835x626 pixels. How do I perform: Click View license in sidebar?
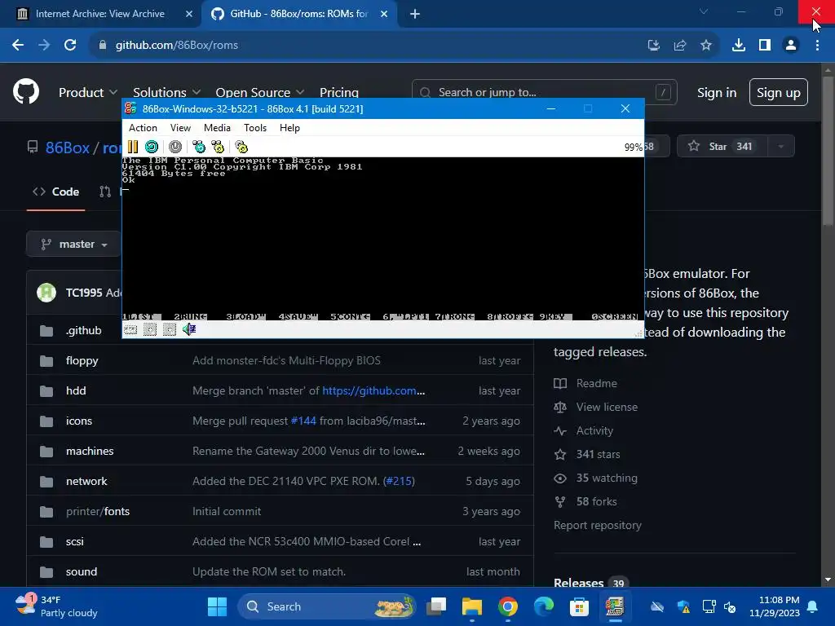click(x=607, y=408)
